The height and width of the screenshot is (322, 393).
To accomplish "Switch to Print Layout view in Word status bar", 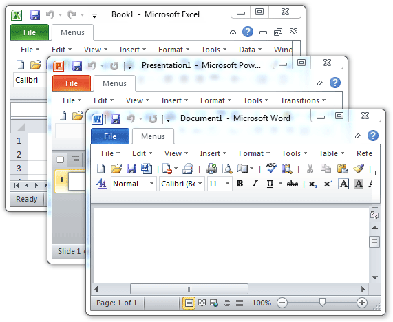I will click(x=189, y=303).
